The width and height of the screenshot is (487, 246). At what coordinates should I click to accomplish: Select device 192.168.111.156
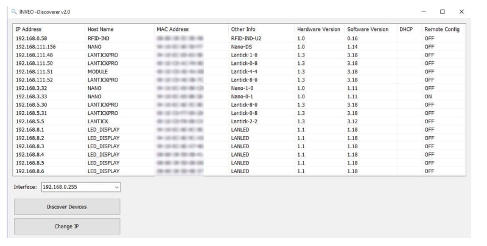[x=239, y=47]
